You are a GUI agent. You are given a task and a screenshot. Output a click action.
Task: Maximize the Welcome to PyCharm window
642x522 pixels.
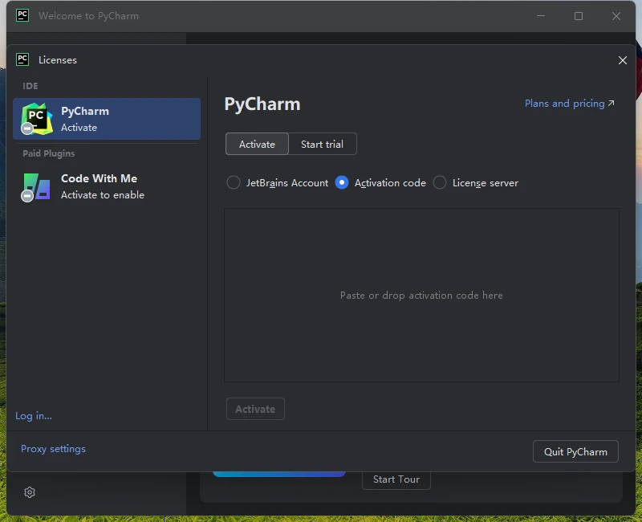(579, 16)
